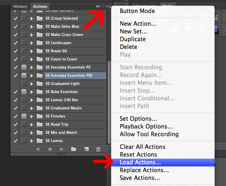Toggle dialog box for EE Finishes
Image resolution: width=226 pixels, height=186 pixels.
[24, 116]
